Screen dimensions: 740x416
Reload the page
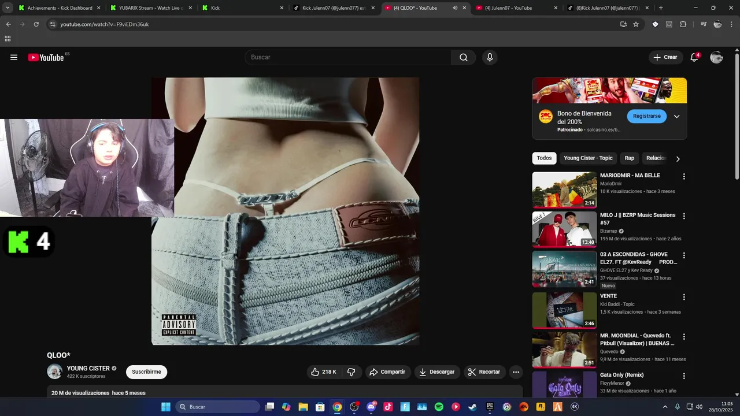pyautogui.click(x=36, y=24)
